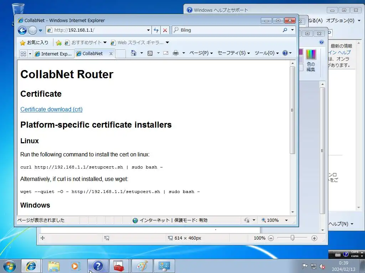Image resolution: width=365 pixels, height=273 pixels.
Task: Select the CollabNet tab
Action: [x=93, y=54]
